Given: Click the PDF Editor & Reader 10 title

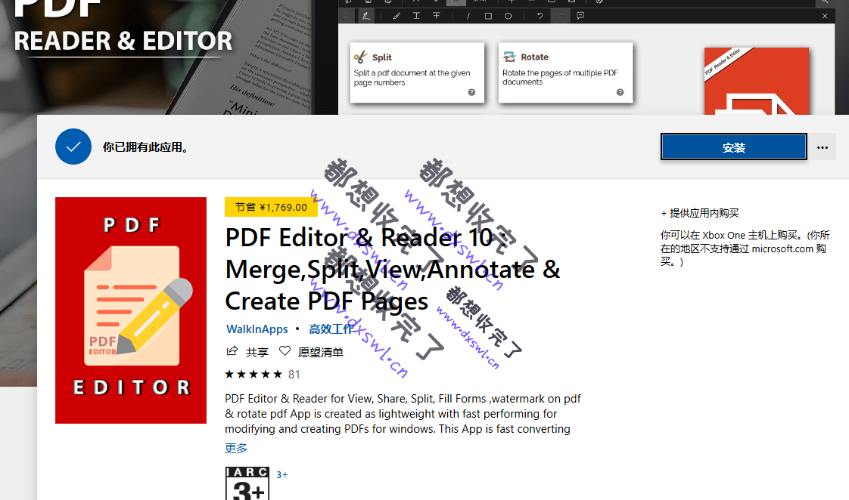Looking at the screenshot, I should 393,269.
